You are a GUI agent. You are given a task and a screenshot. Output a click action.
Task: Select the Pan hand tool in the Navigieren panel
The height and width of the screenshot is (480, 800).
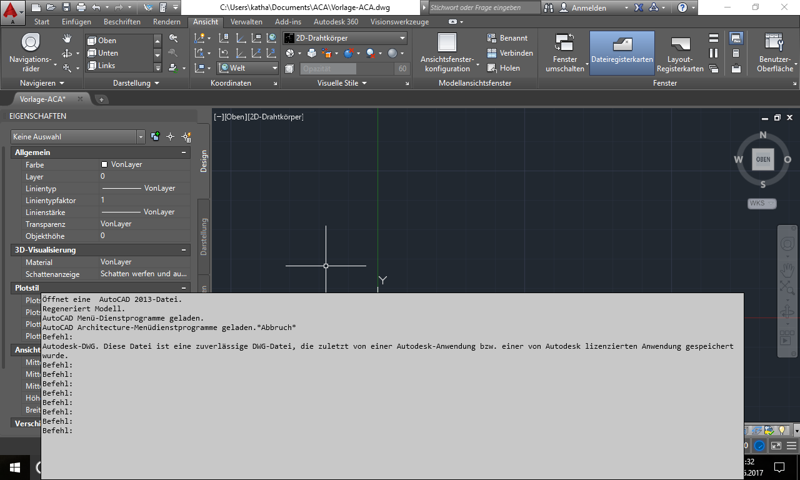[x=67, y=39]
